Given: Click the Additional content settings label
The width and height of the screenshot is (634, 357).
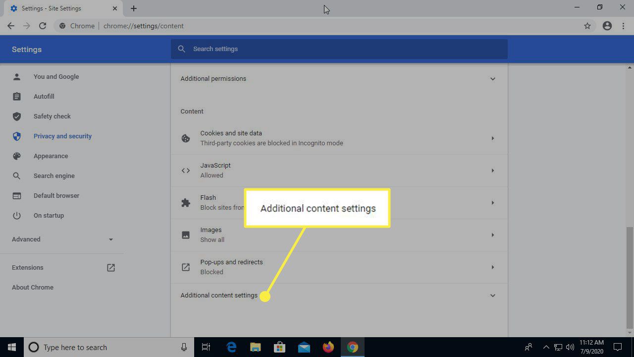Looking at the screenshot, I should tap(219, 296).
